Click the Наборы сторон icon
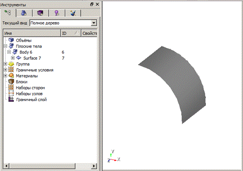This screenshot has height=171, width=243. point(11,87)
